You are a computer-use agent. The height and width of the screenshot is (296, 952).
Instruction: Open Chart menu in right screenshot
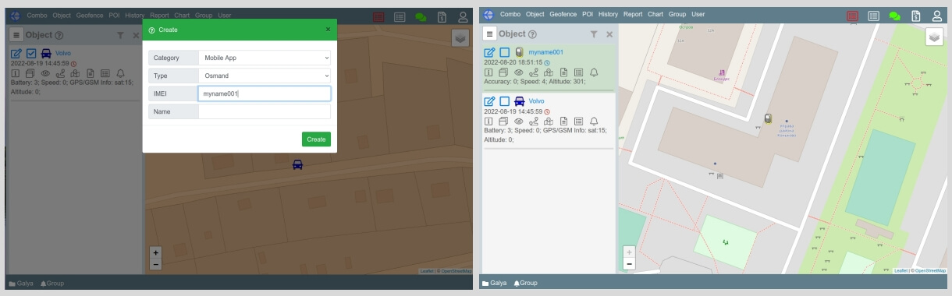click(656, 14)
